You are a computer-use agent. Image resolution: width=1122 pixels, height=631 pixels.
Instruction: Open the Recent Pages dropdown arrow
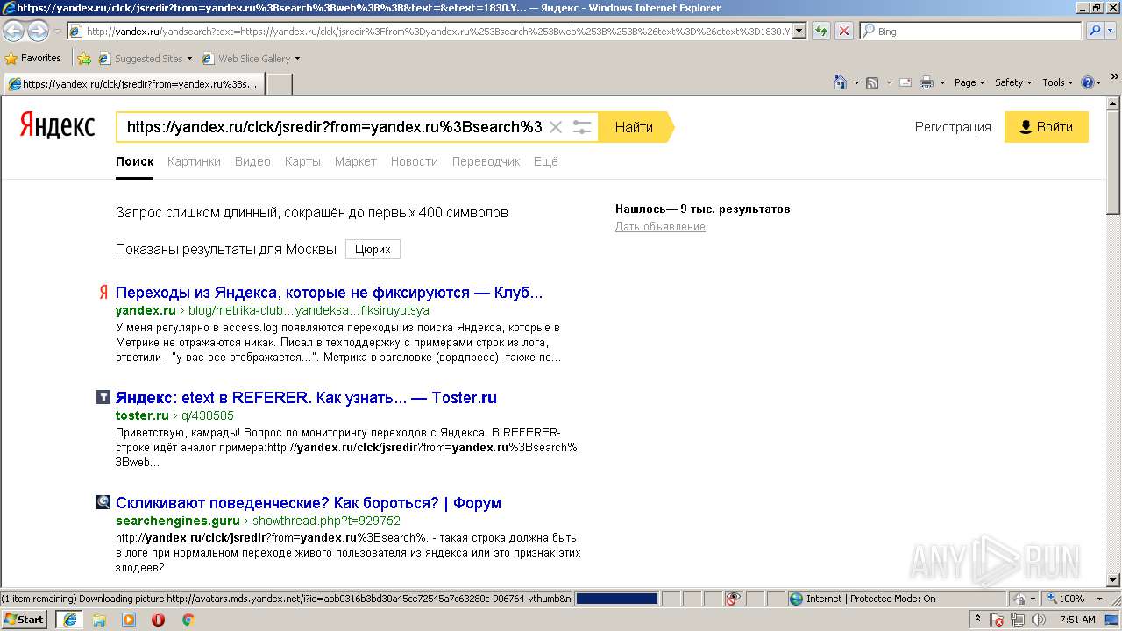coord(57,32)
